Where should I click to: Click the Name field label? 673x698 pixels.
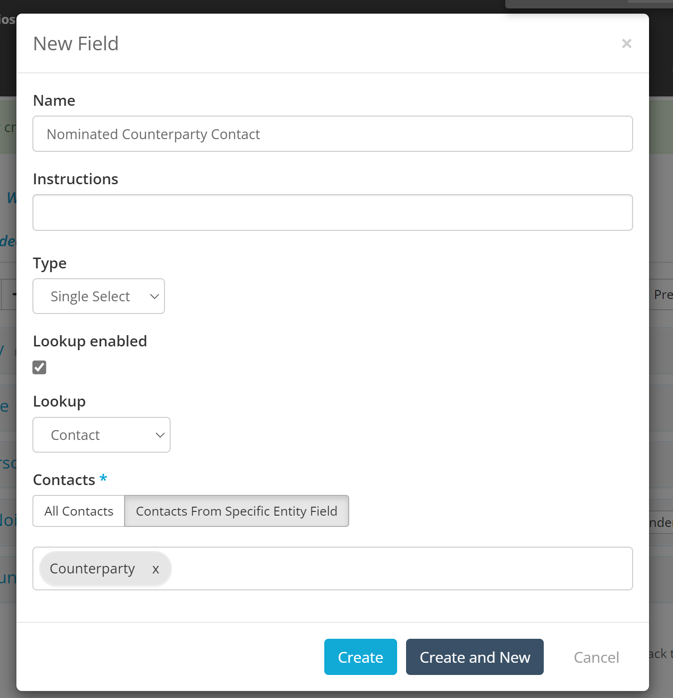(x=54, y=101)
